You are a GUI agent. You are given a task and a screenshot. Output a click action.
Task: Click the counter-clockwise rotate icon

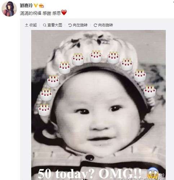(70, 25)
